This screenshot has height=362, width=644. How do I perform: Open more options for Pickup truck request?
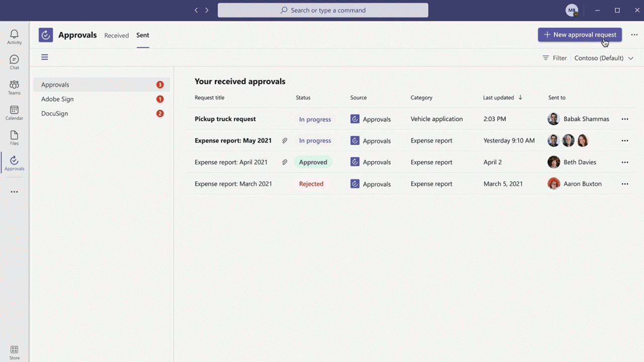625,119
